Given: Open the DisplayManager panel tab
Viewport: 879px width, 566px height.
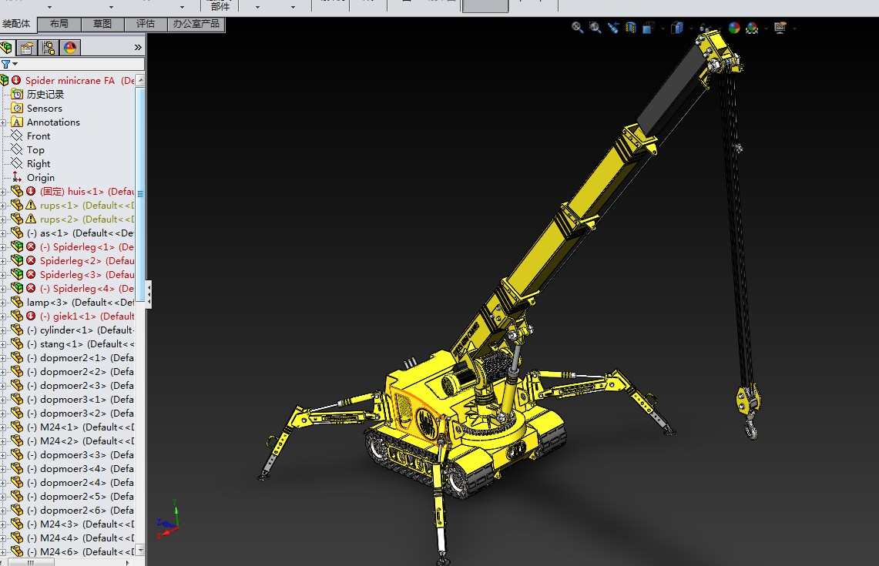Looking at the screenshot, I should [x=69, y=48].
